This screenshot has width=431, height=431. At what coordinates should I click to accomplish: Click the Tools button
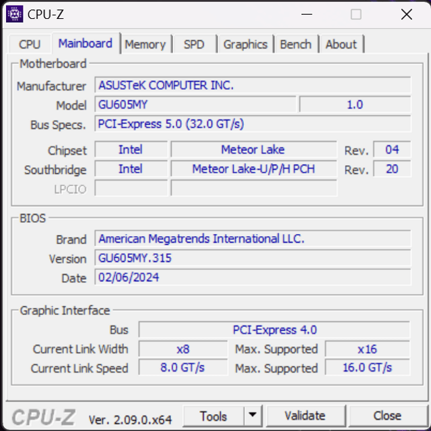pos(213,415)
